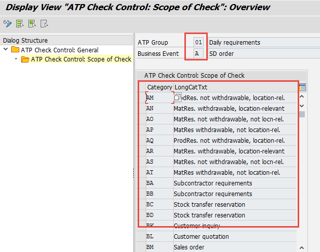Click AN row text MatRes. withdrawable, location-relevant
The image size is (320, 252).
pyautogui.click(x=229, y=108)
